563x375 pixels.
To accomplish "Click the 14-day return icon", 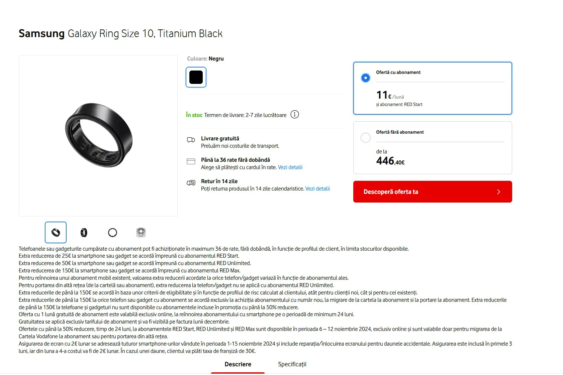I will click(x=191, y=183).
